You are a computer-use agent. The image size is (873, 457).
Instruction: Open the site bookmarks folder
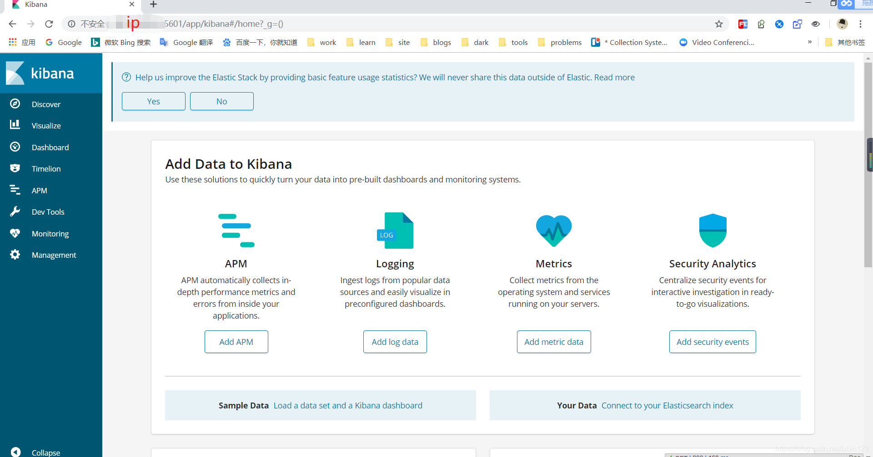(x=397, y=42)
